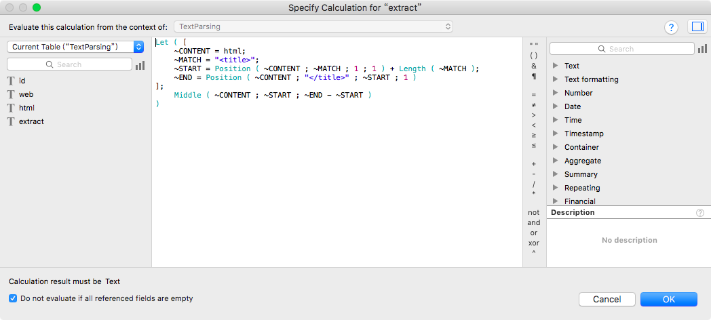Select the id field name
Screen dimensions: 711x320
point(22,81)
